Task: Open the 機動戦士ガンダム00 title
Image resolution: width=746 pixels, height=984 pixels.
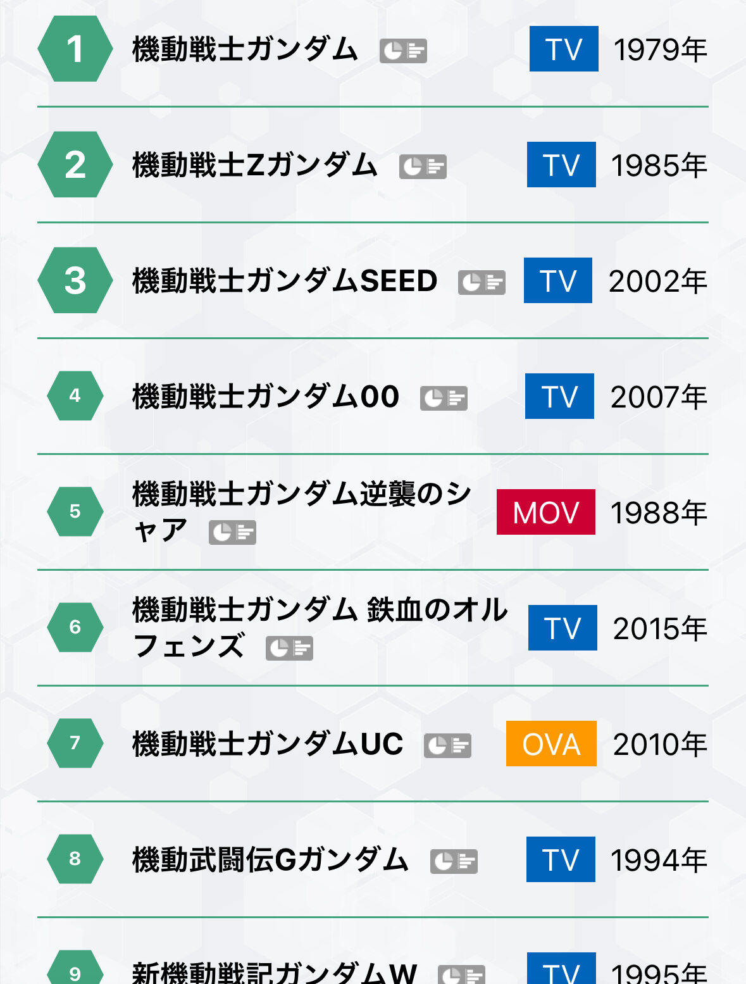Action: (266, 397)
